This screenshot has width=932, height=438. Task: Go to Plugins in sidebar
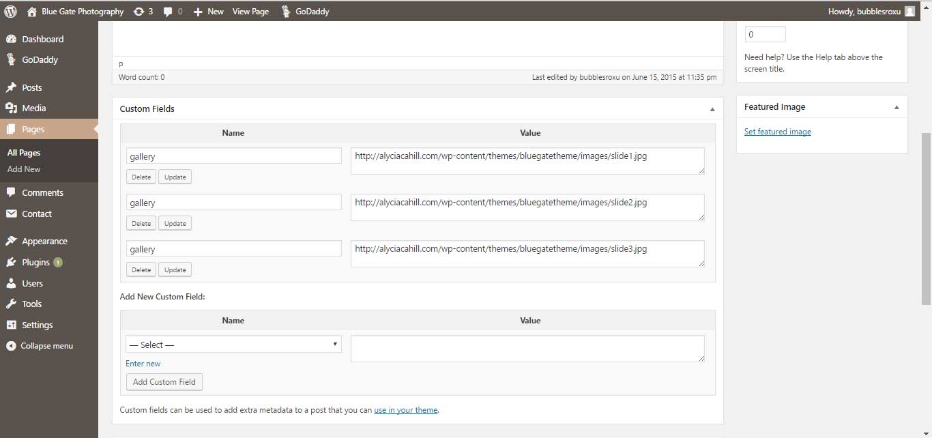coord(35,262)
